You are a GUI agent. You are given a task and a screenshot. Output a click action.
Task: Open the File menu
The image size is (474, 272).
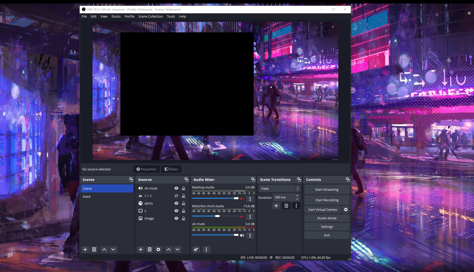(84, 16)
